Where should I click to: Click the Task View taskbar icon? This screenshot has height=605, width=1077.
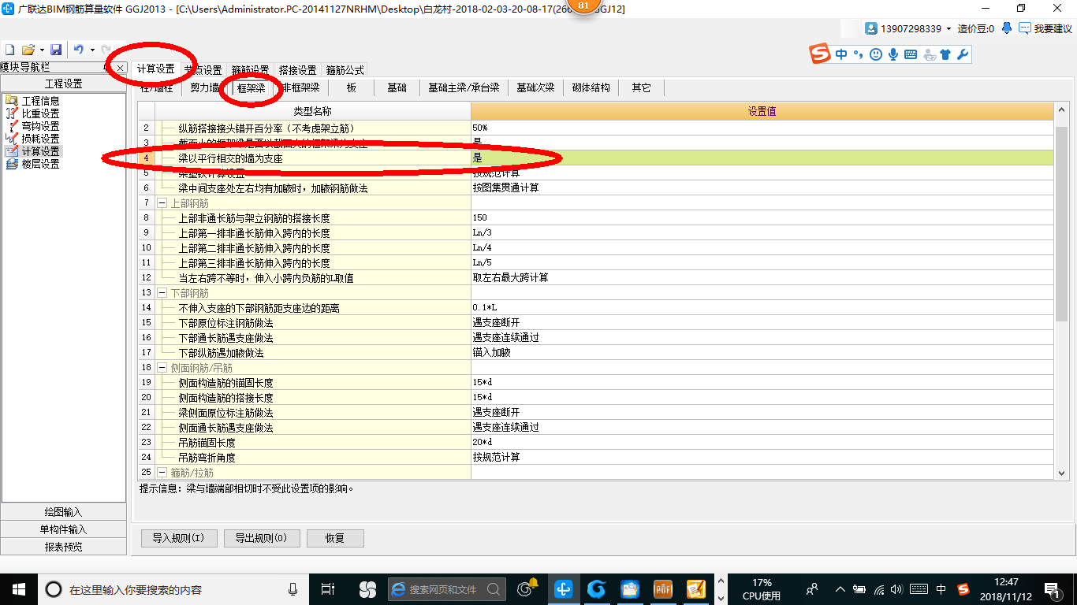[x=328, y=588]
